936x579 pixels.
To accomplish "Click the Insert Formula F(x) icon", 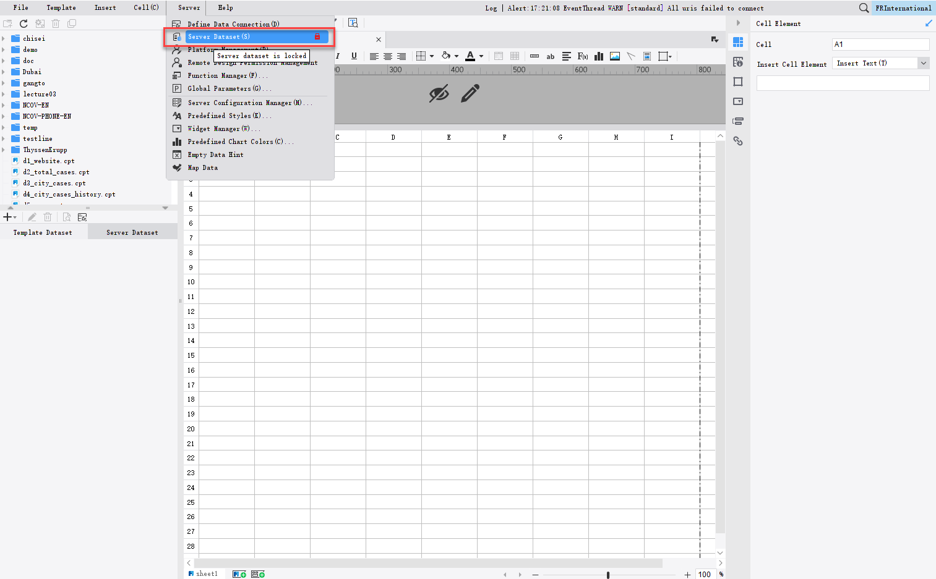I will [582, 56].
